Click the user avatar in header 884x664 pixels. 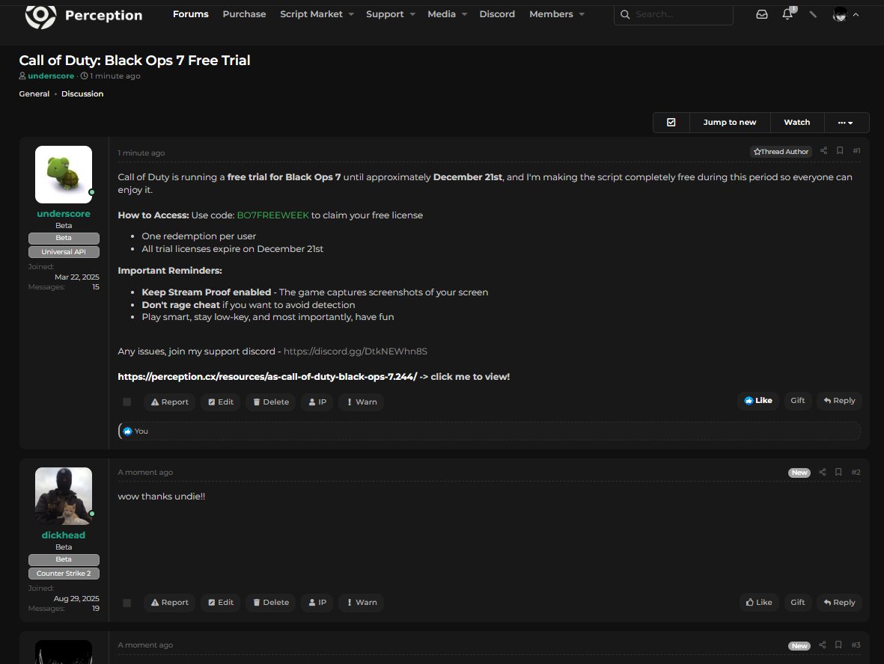(840, 15)
